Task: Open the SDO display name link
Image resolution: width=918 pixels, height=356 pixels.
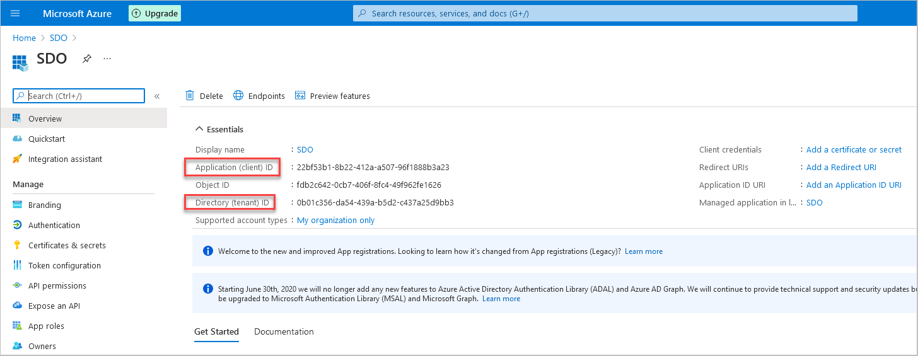Action: point(305,149)
